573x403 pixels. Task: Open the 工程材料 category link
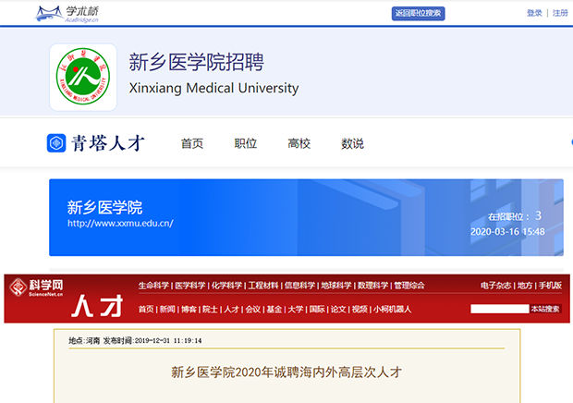(x=263, y=286)
